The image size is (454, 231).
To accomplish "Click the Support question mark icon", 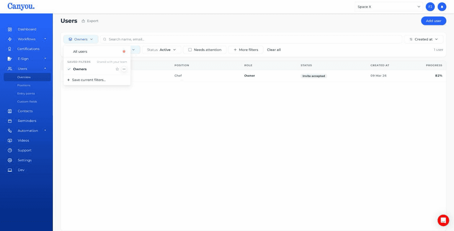I will 10,150.
